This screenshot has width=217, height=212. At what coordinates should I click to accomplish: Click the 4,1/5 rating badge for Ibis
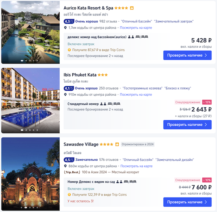point(69,88)
